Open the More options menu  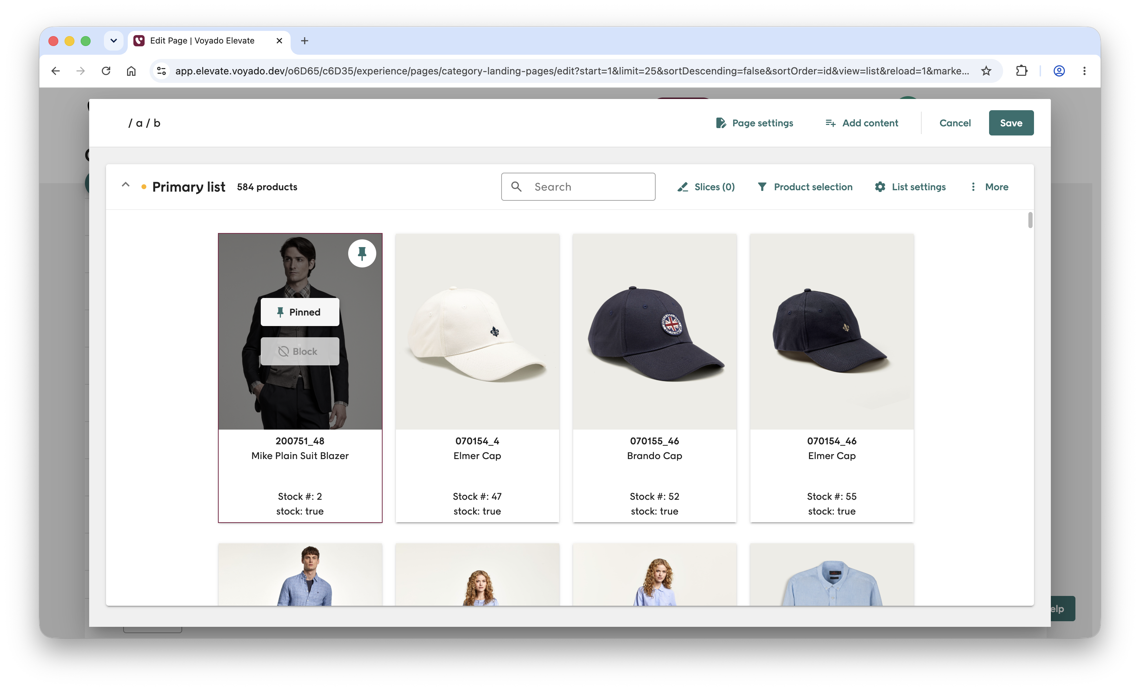(989, 186)
